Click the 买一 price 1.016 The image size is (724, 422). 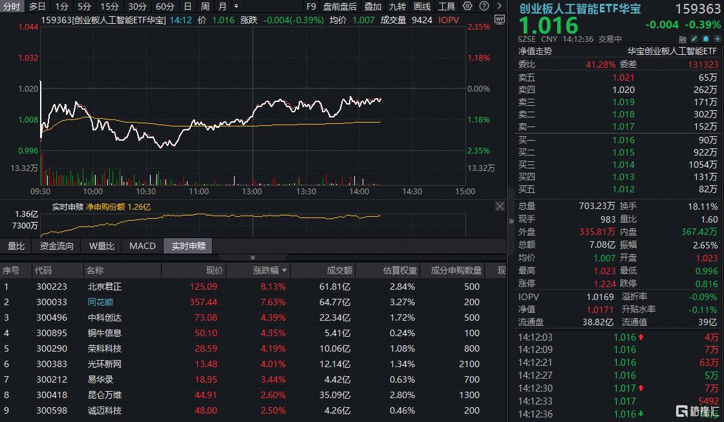pyautogui.click(x=623, y=140)
